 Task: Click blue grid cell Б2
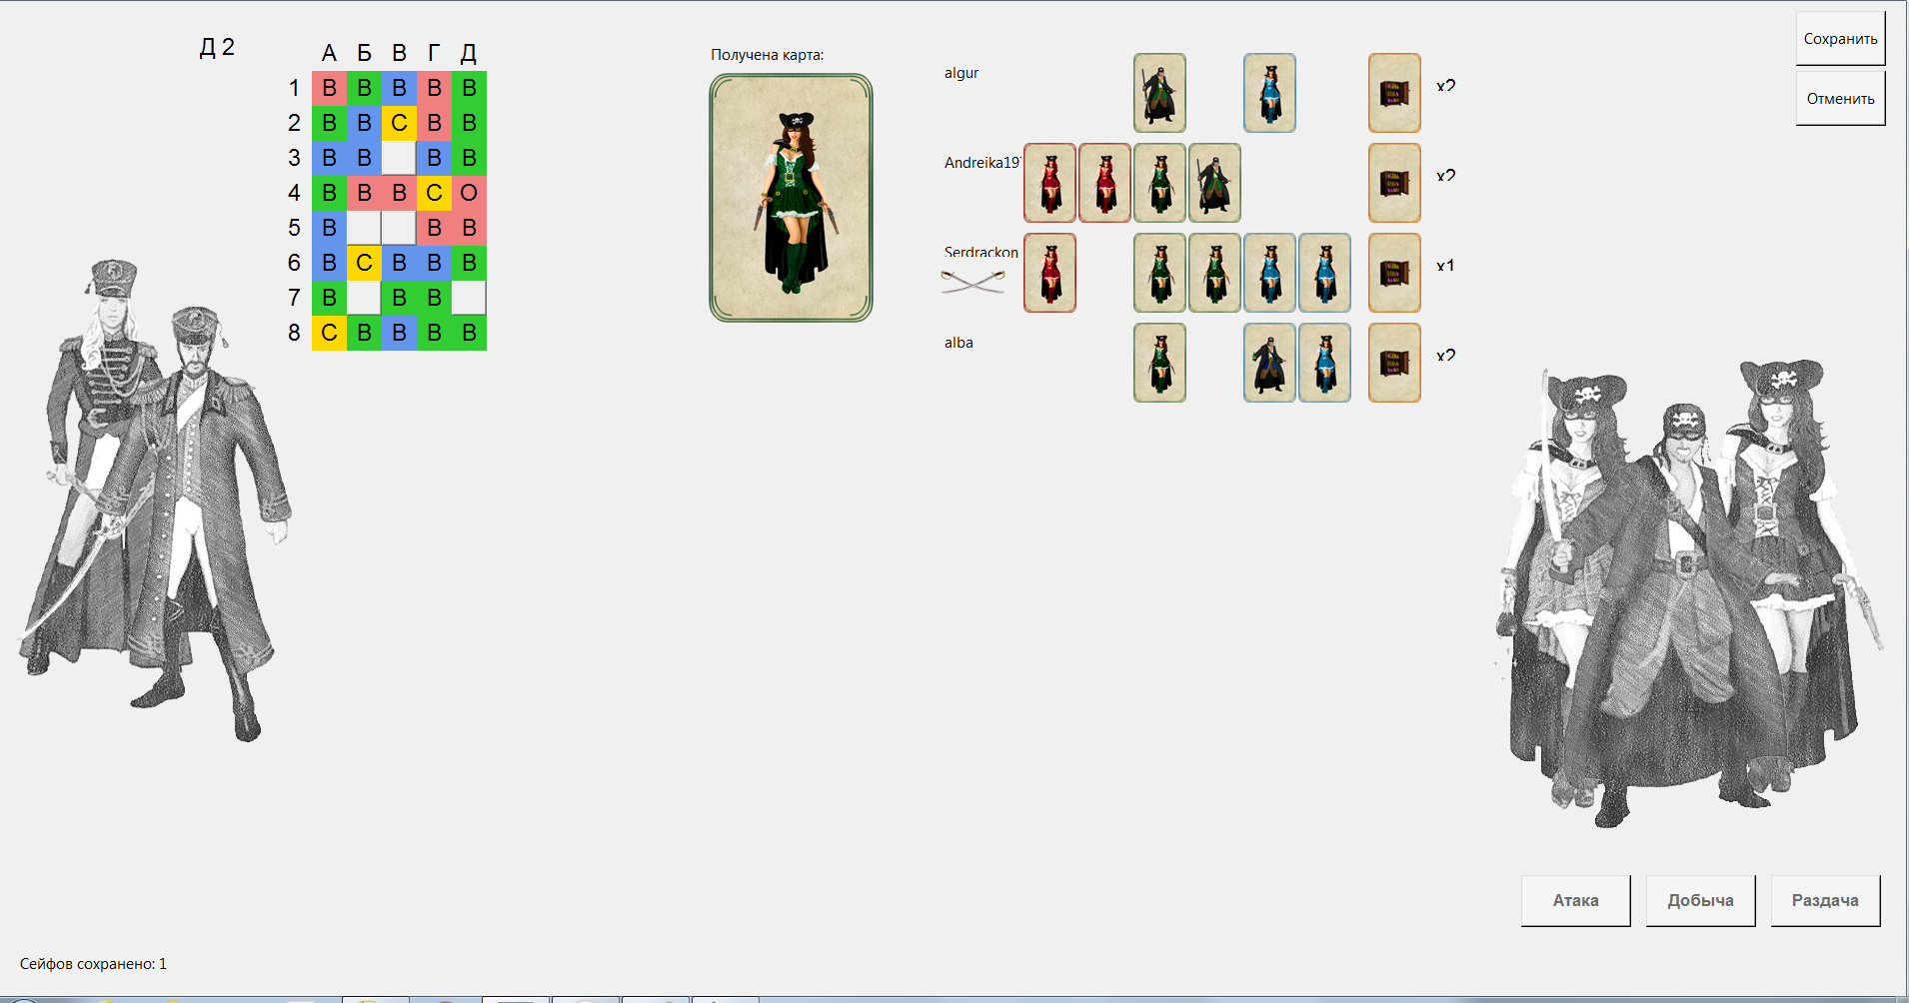click(364, 123)
